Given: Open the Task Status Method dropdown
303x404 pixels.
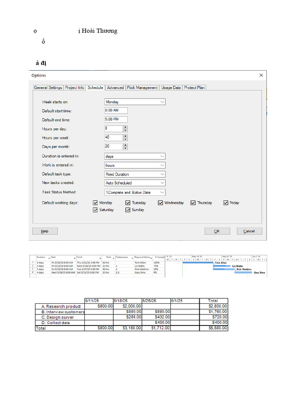Looking at the screenshot, I should pos(135,193).
